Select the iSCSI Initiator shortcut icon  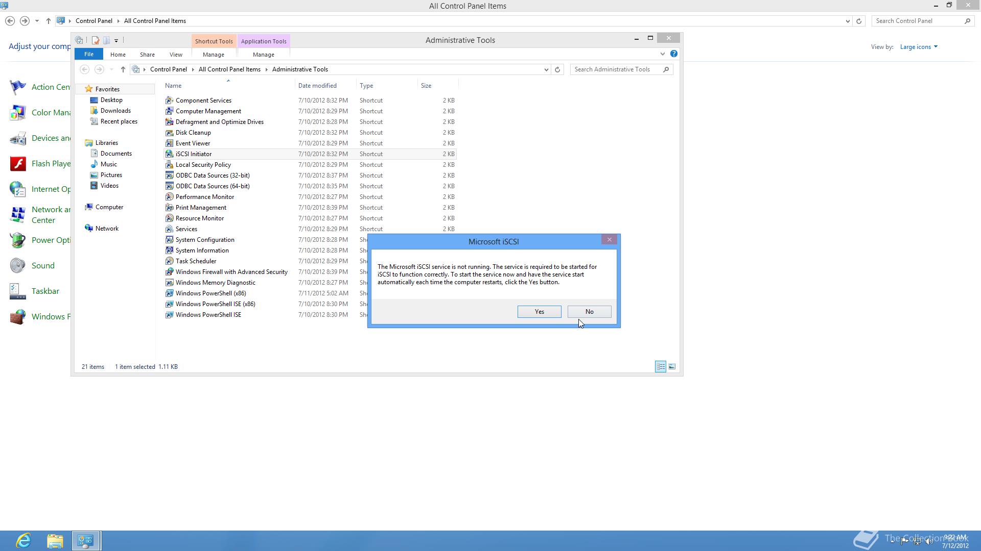pos(169,154)
